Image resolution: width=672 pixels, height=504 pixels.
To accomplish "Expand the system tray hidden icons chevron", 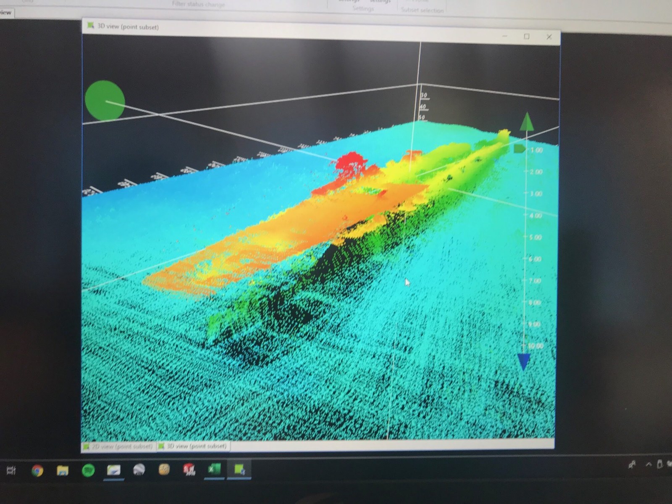I will (x=648, y=465).
